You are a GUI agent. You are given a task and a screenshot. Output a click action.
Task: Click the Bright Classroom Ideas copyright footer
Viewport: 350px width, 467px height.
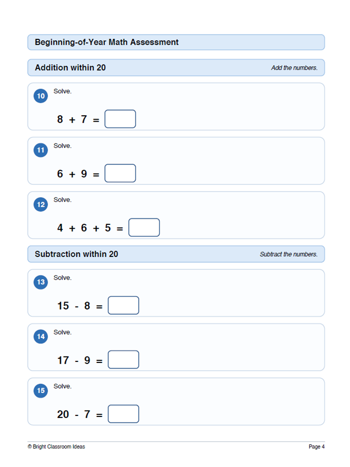point(56,447)
